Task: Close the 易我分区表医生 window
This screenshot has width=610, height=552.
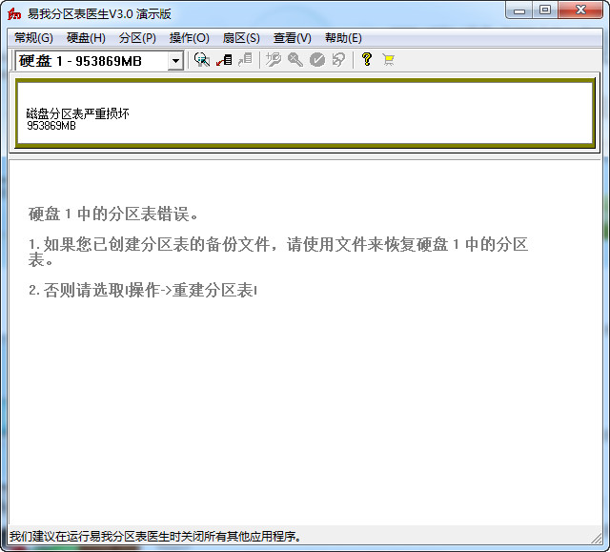Action: (x=580, y=10)
